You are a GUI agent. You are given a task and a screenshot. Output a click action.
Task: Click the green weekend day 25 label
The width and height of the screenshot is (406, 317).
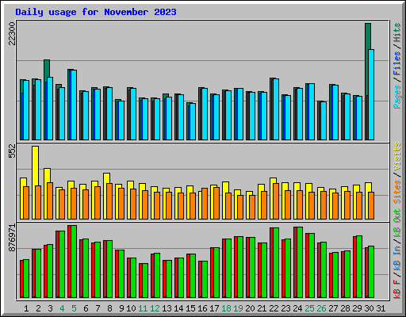(x=309, y=308)
